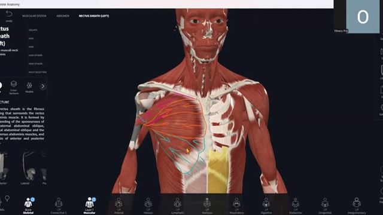
Task: Open the Muscular System breadcrumb
Action: pos(34,16)
